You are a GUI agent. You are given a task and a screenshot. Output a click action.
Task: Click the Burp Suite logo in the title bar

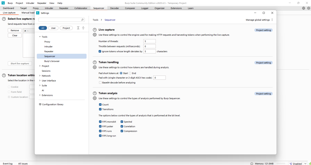tap(3, 3)
